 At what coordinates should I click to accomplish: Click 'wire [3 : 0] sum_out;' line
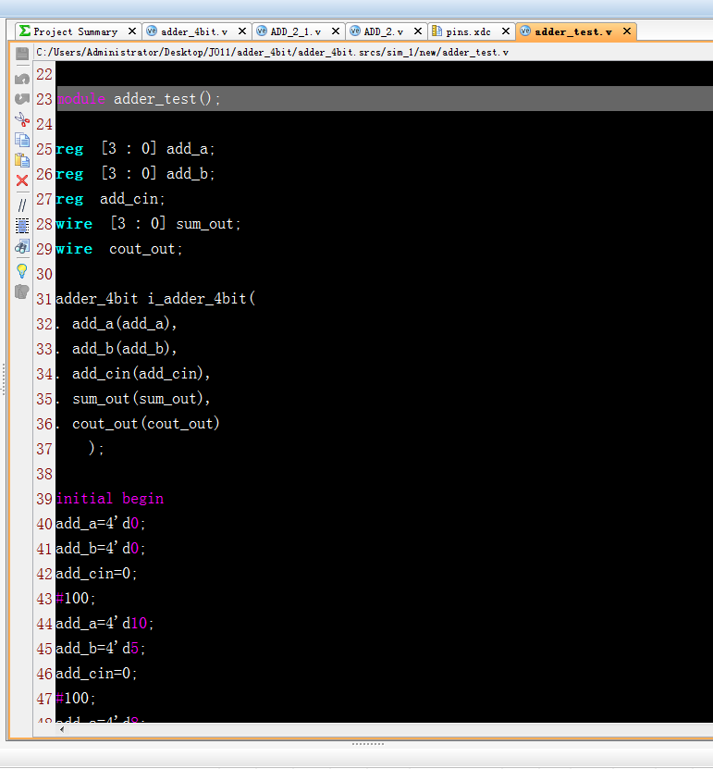(x=149, y=224)
